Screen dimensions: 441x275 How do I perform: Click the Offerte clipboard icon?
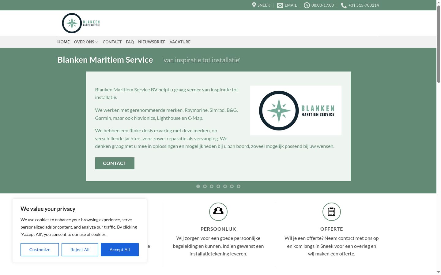(x=332, y=211)
